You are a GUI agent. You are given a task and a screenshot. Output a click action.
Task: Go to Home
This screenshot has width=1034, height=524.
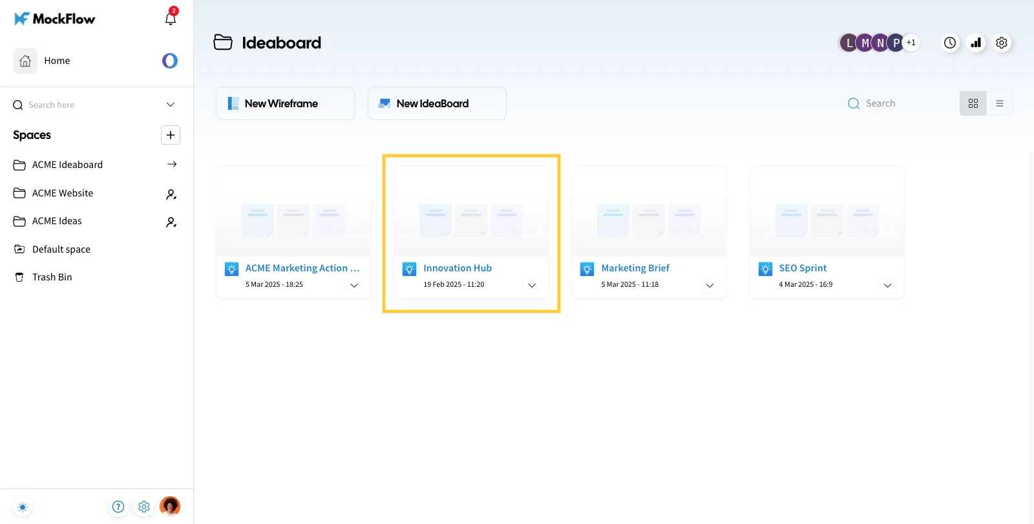coord(57,61)
